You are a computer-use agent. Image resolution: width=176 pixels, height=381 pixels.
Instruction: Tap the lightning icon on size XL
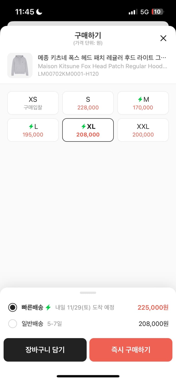click(84, 126)
